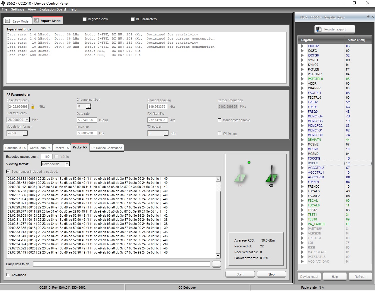Enable the RF Parameters checkbox
Image resolution: width=375 pixels, height=291 pixels.
point(133,19)
